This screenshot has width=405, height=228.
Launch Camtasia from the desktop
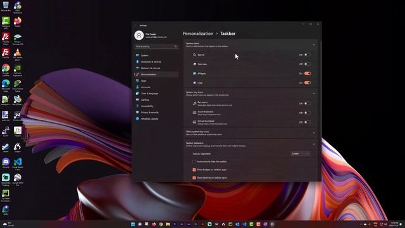coord(6,23)
